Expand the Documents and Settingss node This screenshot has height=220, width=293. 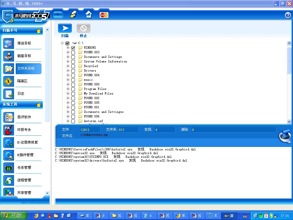(68, 112)
